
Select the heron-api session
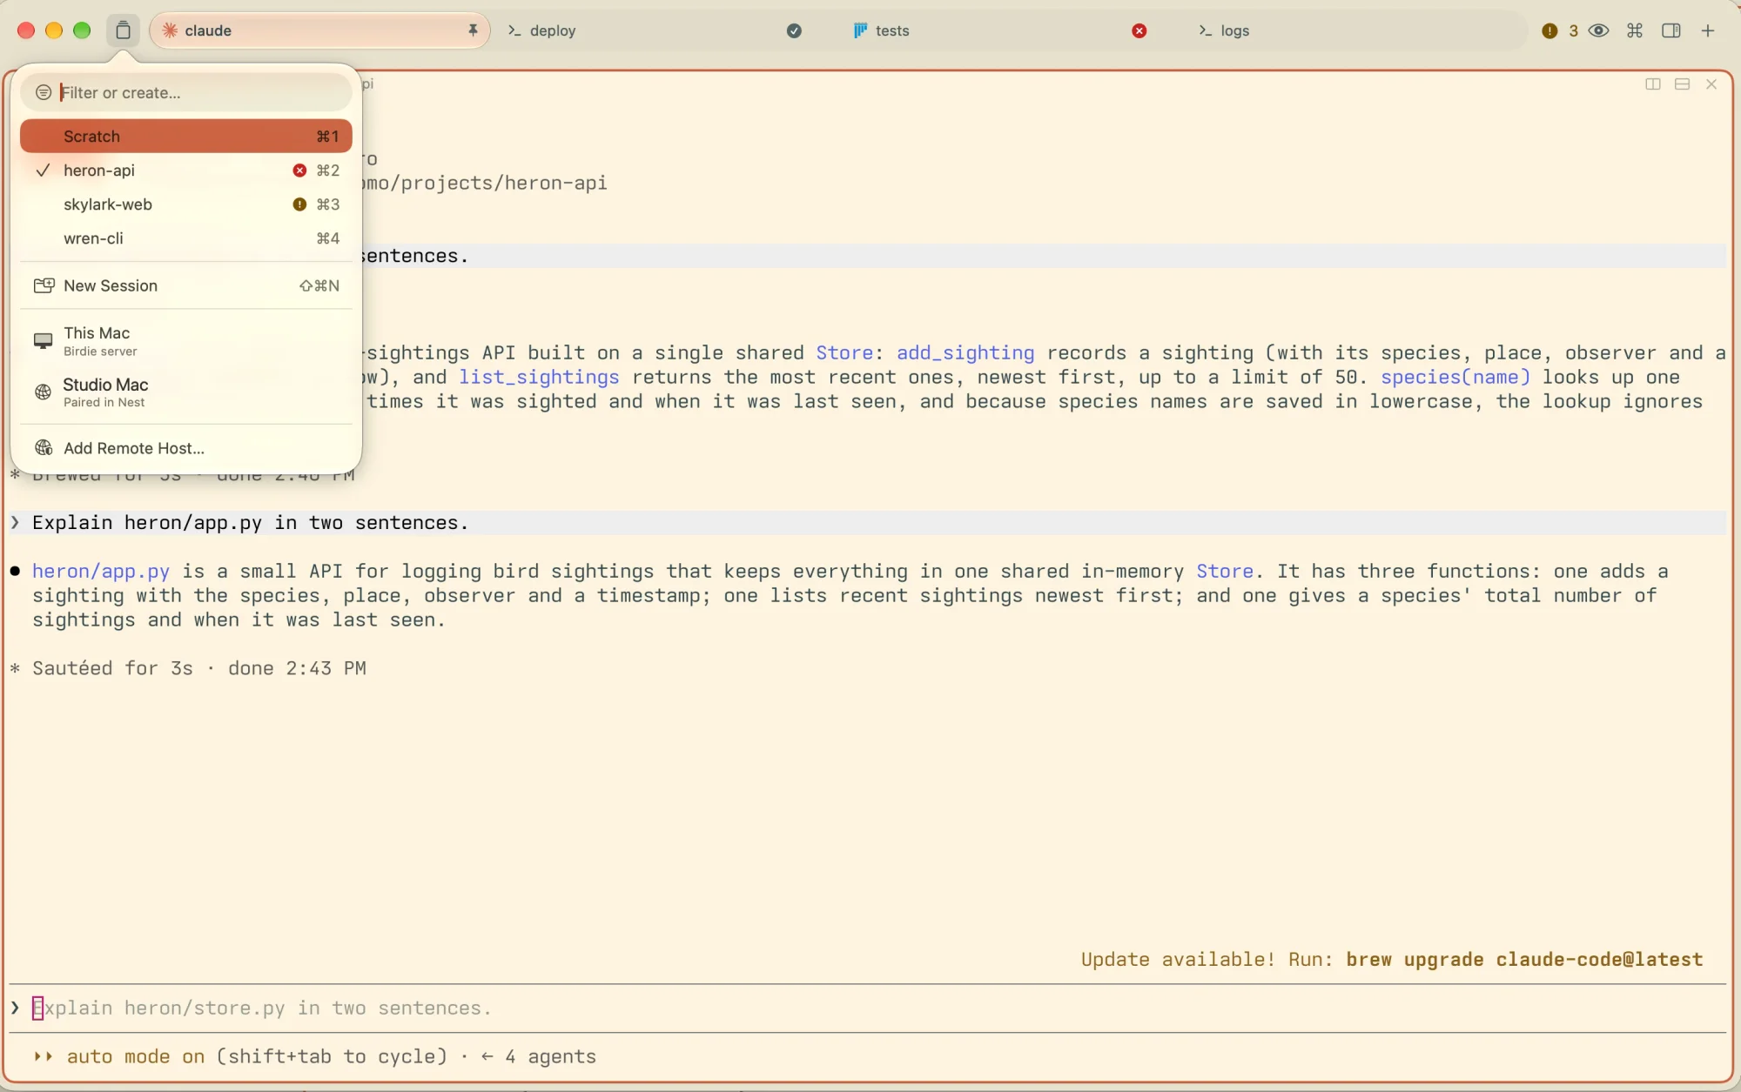click(186, 171)
